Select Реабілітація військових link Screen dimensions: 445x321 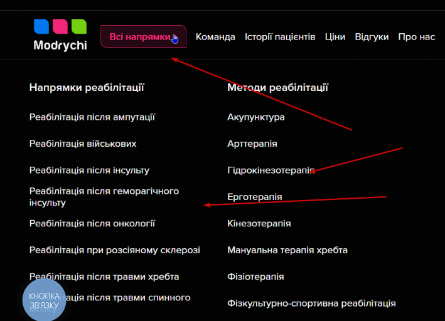tap(83, 144)
